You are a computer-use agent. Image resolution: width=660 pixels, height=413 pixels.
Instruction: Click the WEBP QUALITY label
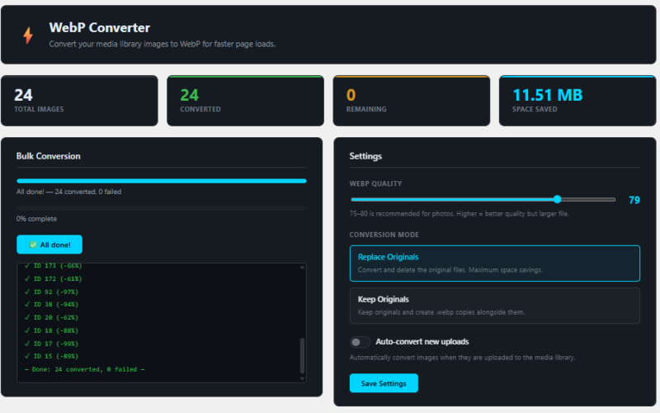tap(375, 183)
